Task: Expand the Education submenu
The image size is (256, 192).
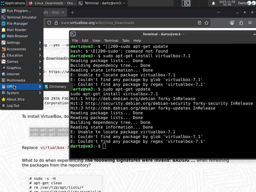Action: pos(21,55)
